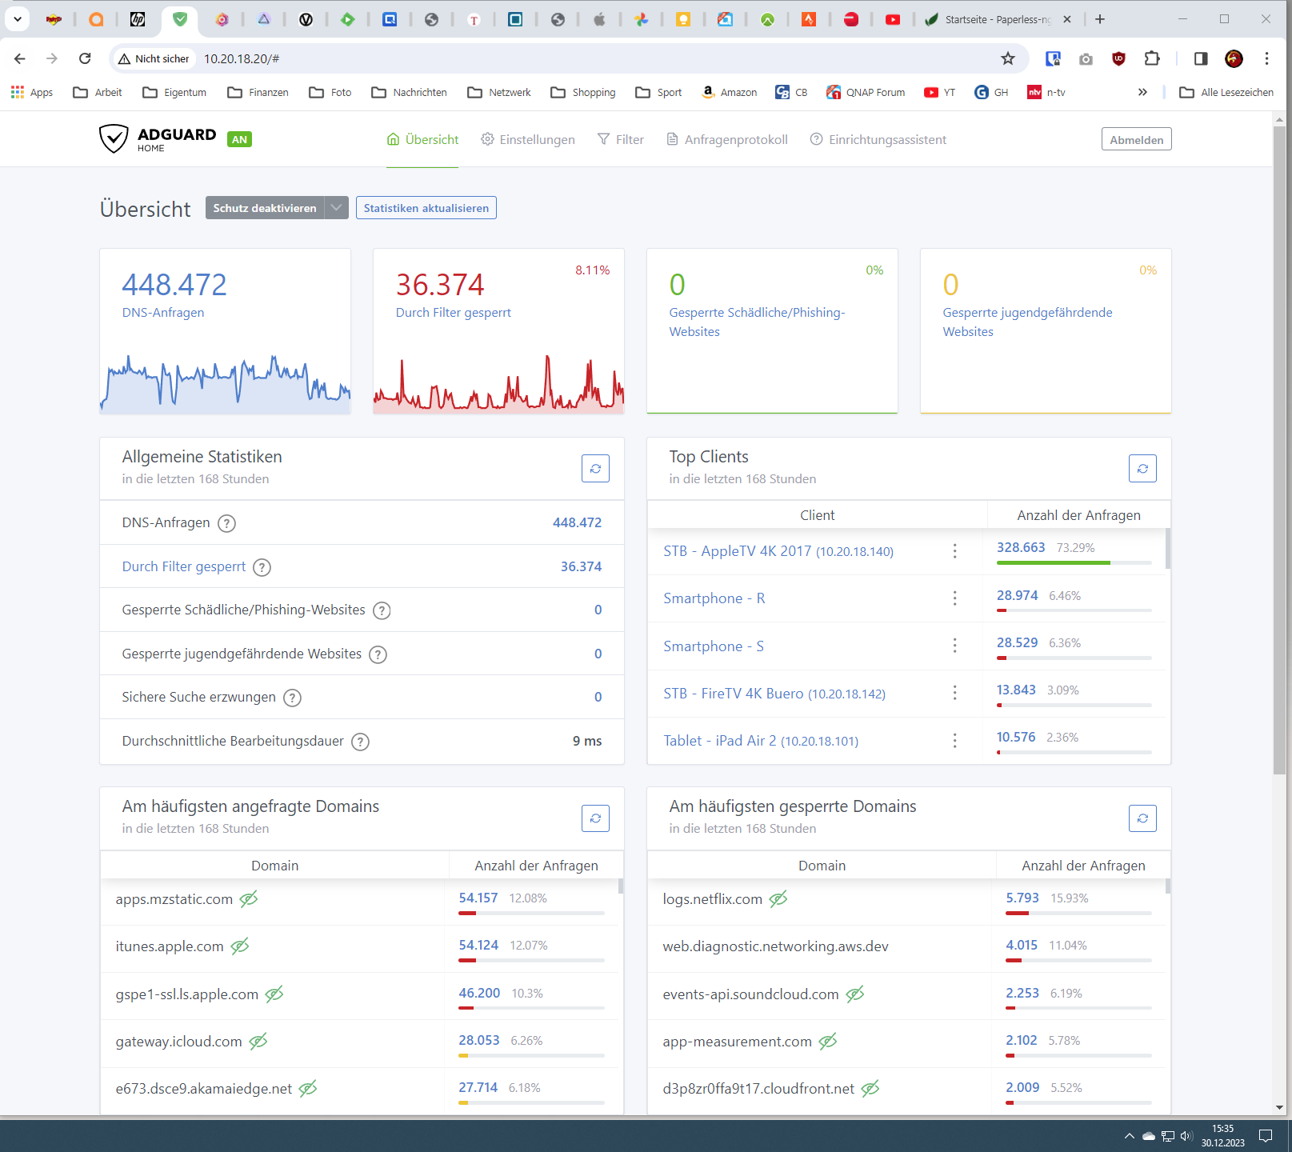Image resolution: width=1292 pixels, height=1152 pixels.
Task: Refresh the Allgemeine Statistiken card
Action: coord(595,469)
